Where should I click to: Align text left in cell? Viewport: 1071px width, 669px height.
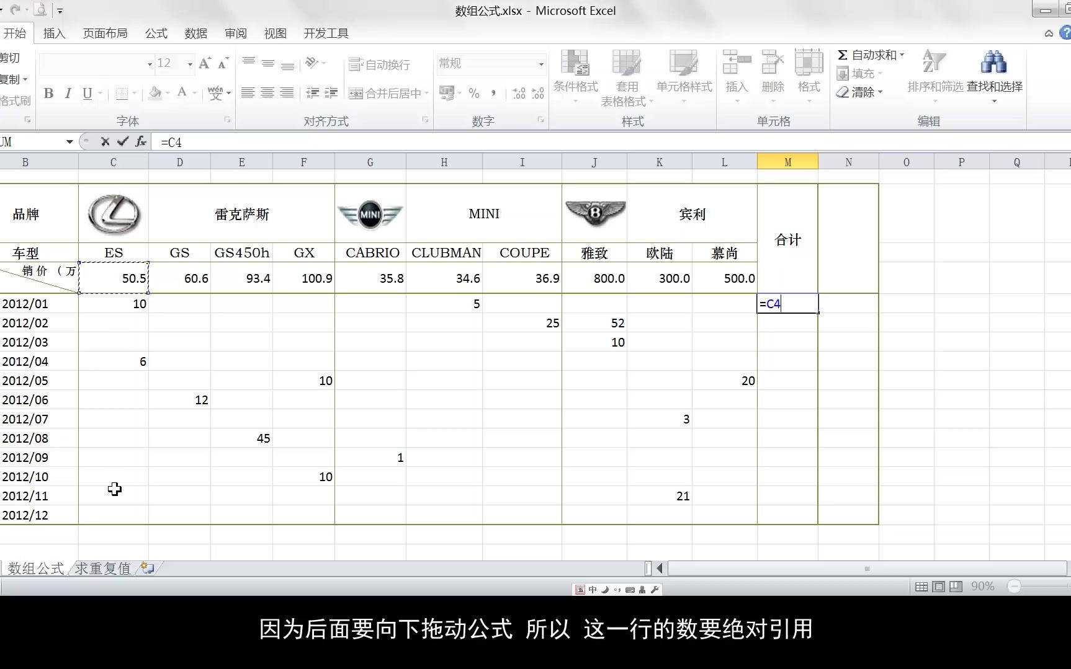248,93
